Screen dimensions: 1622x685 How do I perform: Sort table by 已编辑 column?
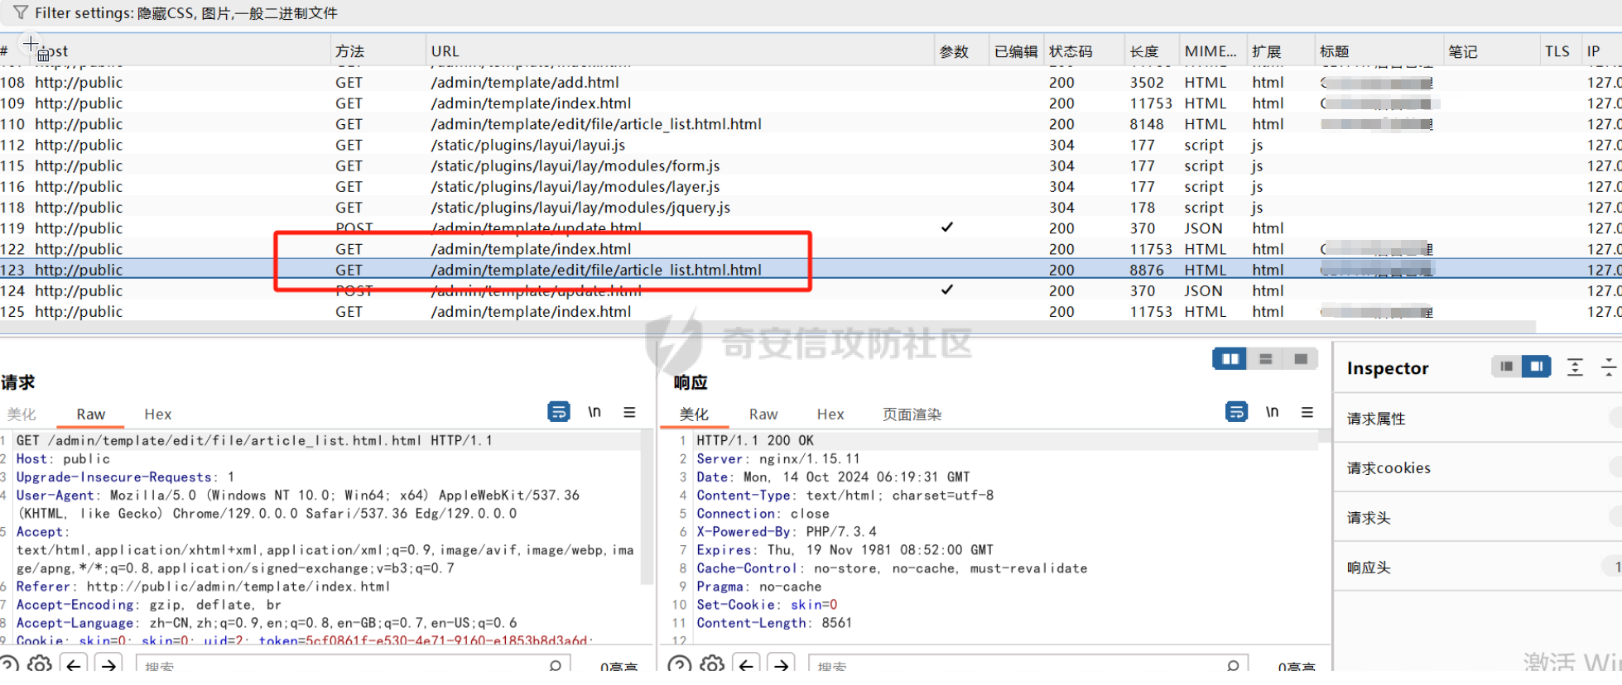coord(1016,51)
